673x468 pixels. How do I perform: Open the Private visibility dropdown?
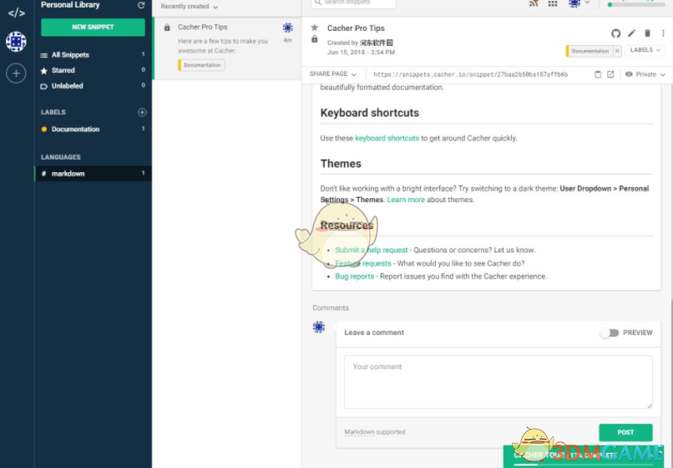click(645, 74)
